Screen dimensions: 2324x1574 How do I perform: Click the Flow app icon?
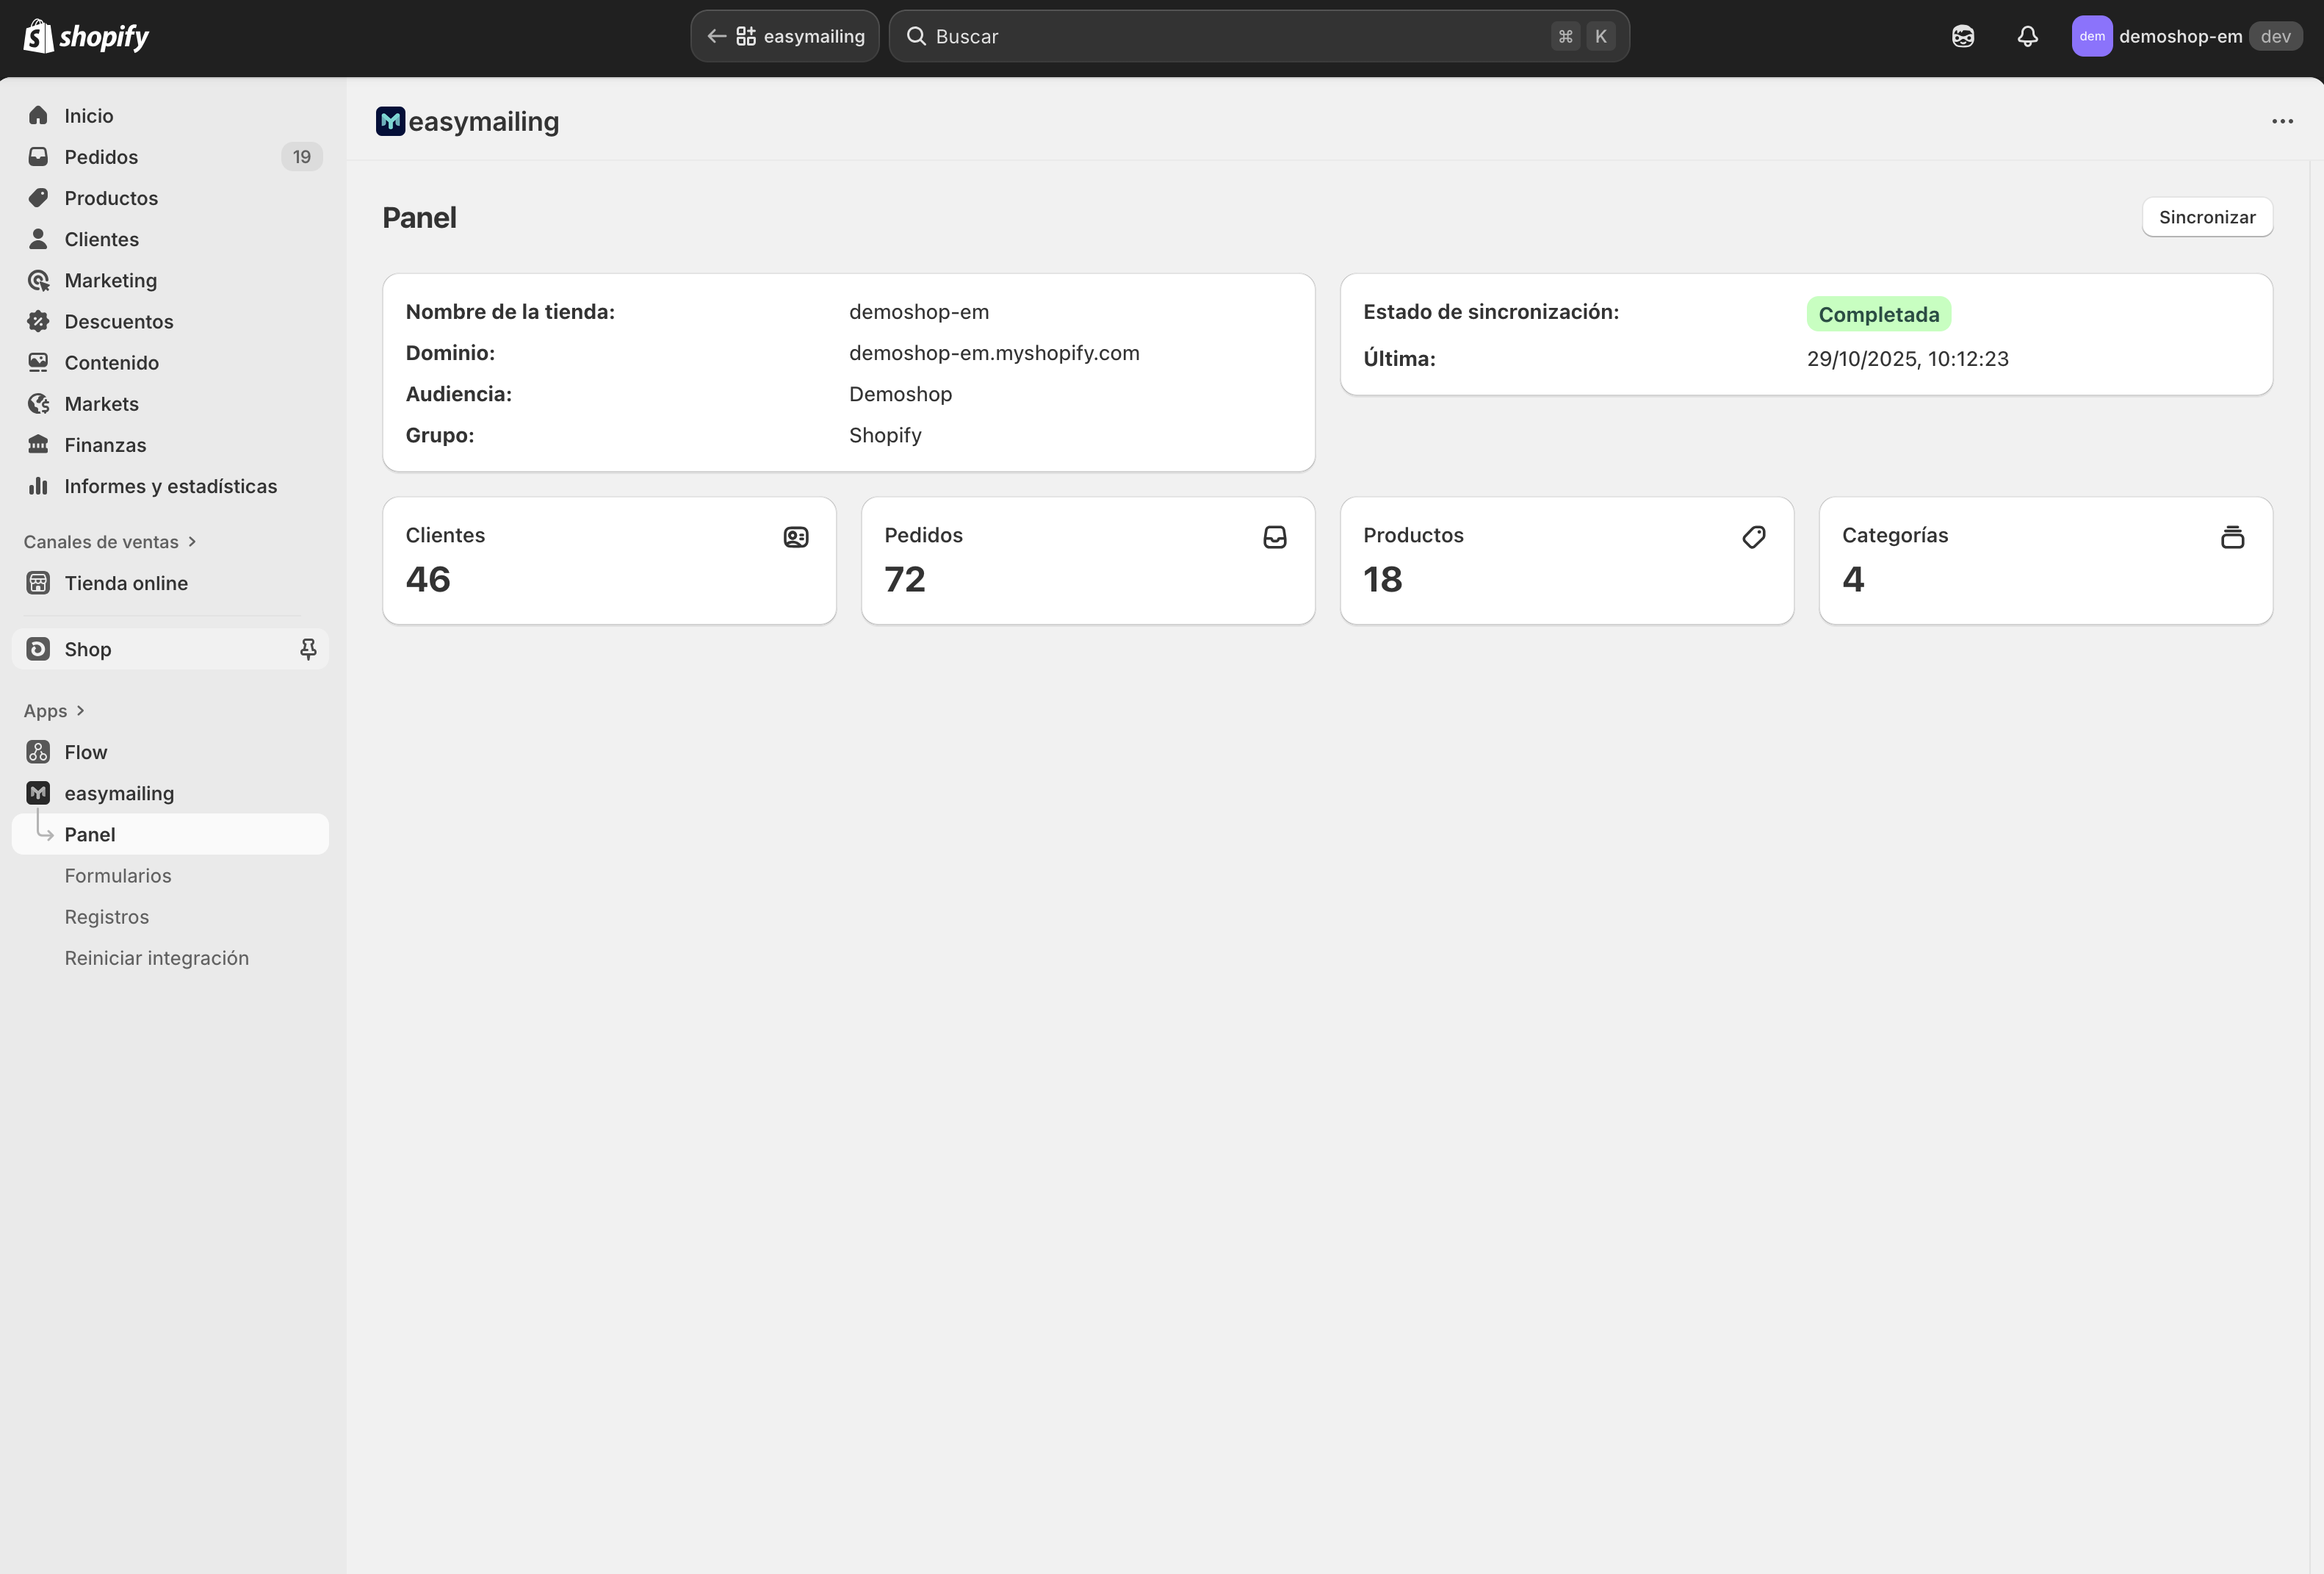(38, 752)
